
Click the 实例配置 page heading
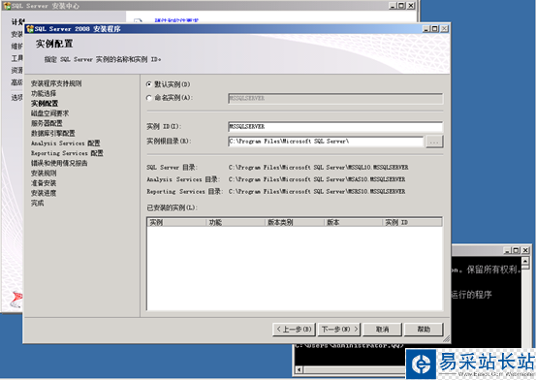(x=54, y=44)
